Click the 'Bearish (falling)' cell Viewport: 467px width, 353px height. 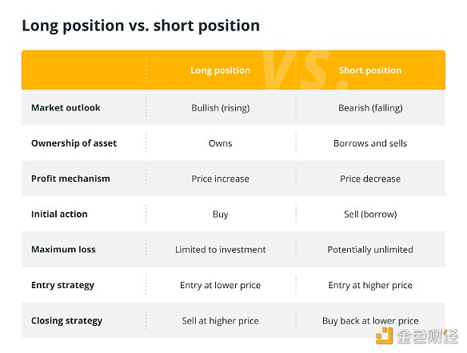[x=370, y=108]
